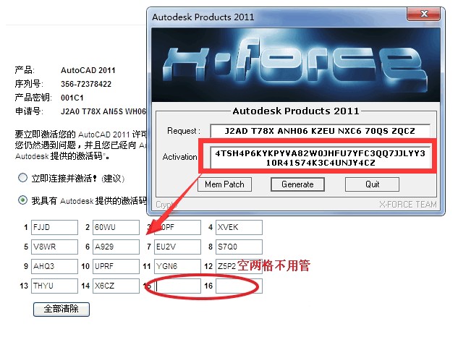
Task: Close the Autodesk Products 2011 dialog
Action: click(x=423, y=14)
